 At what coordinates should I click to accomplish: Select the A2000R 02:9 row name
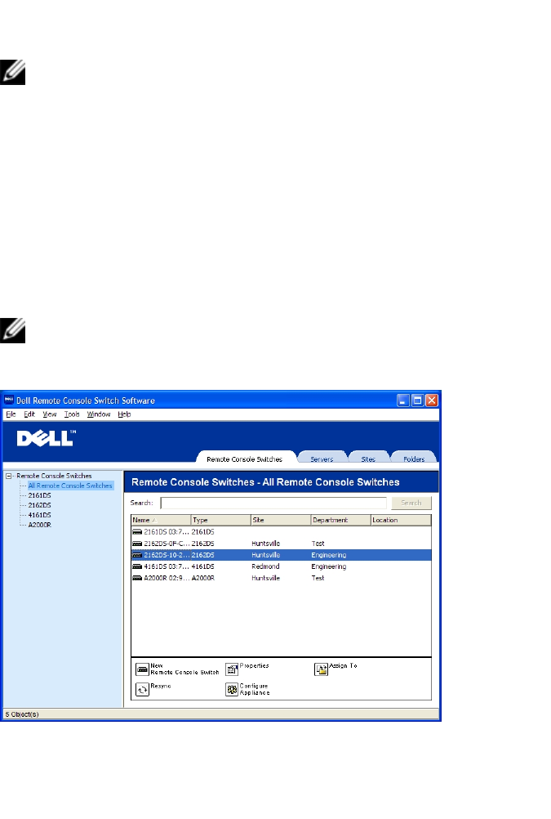coord(167,578)
